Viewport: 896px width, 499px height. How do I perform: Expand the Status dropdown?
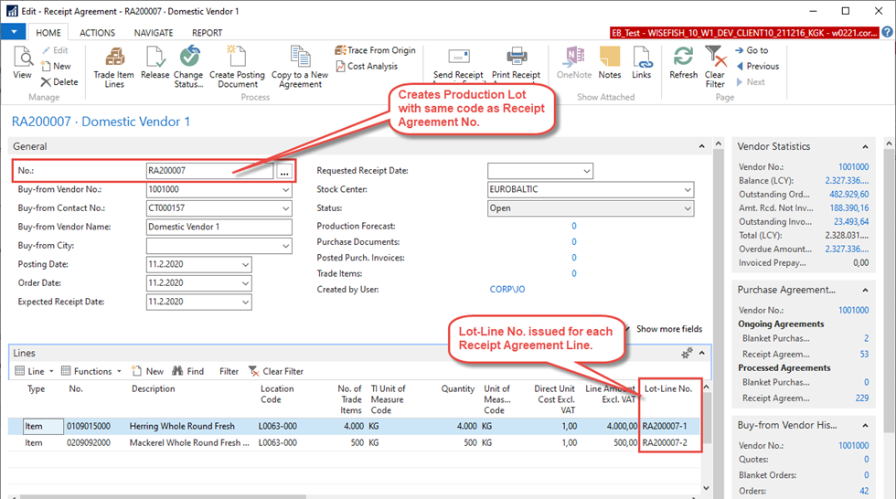[687, 208]
